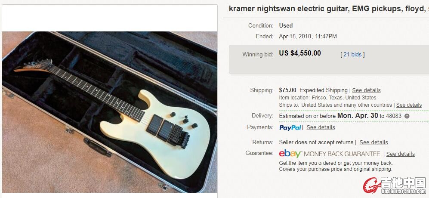The width and height of the screenshot is (429, 198).
Task: Click the Mon. Apr. 30 delivery date
Action: (x=358, y=115)
